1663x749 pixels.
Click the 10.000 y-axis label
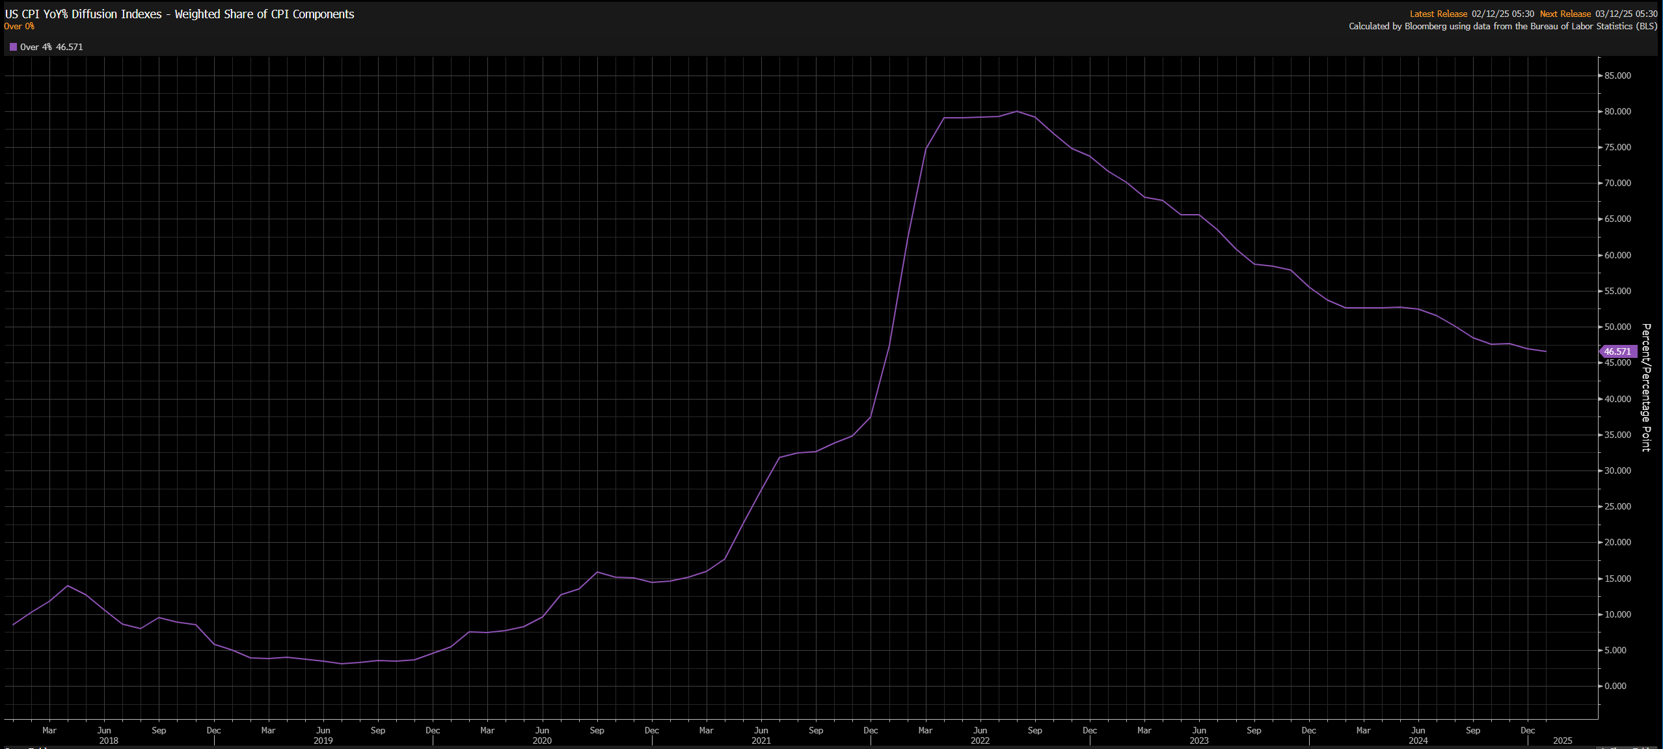point(1617,615)
